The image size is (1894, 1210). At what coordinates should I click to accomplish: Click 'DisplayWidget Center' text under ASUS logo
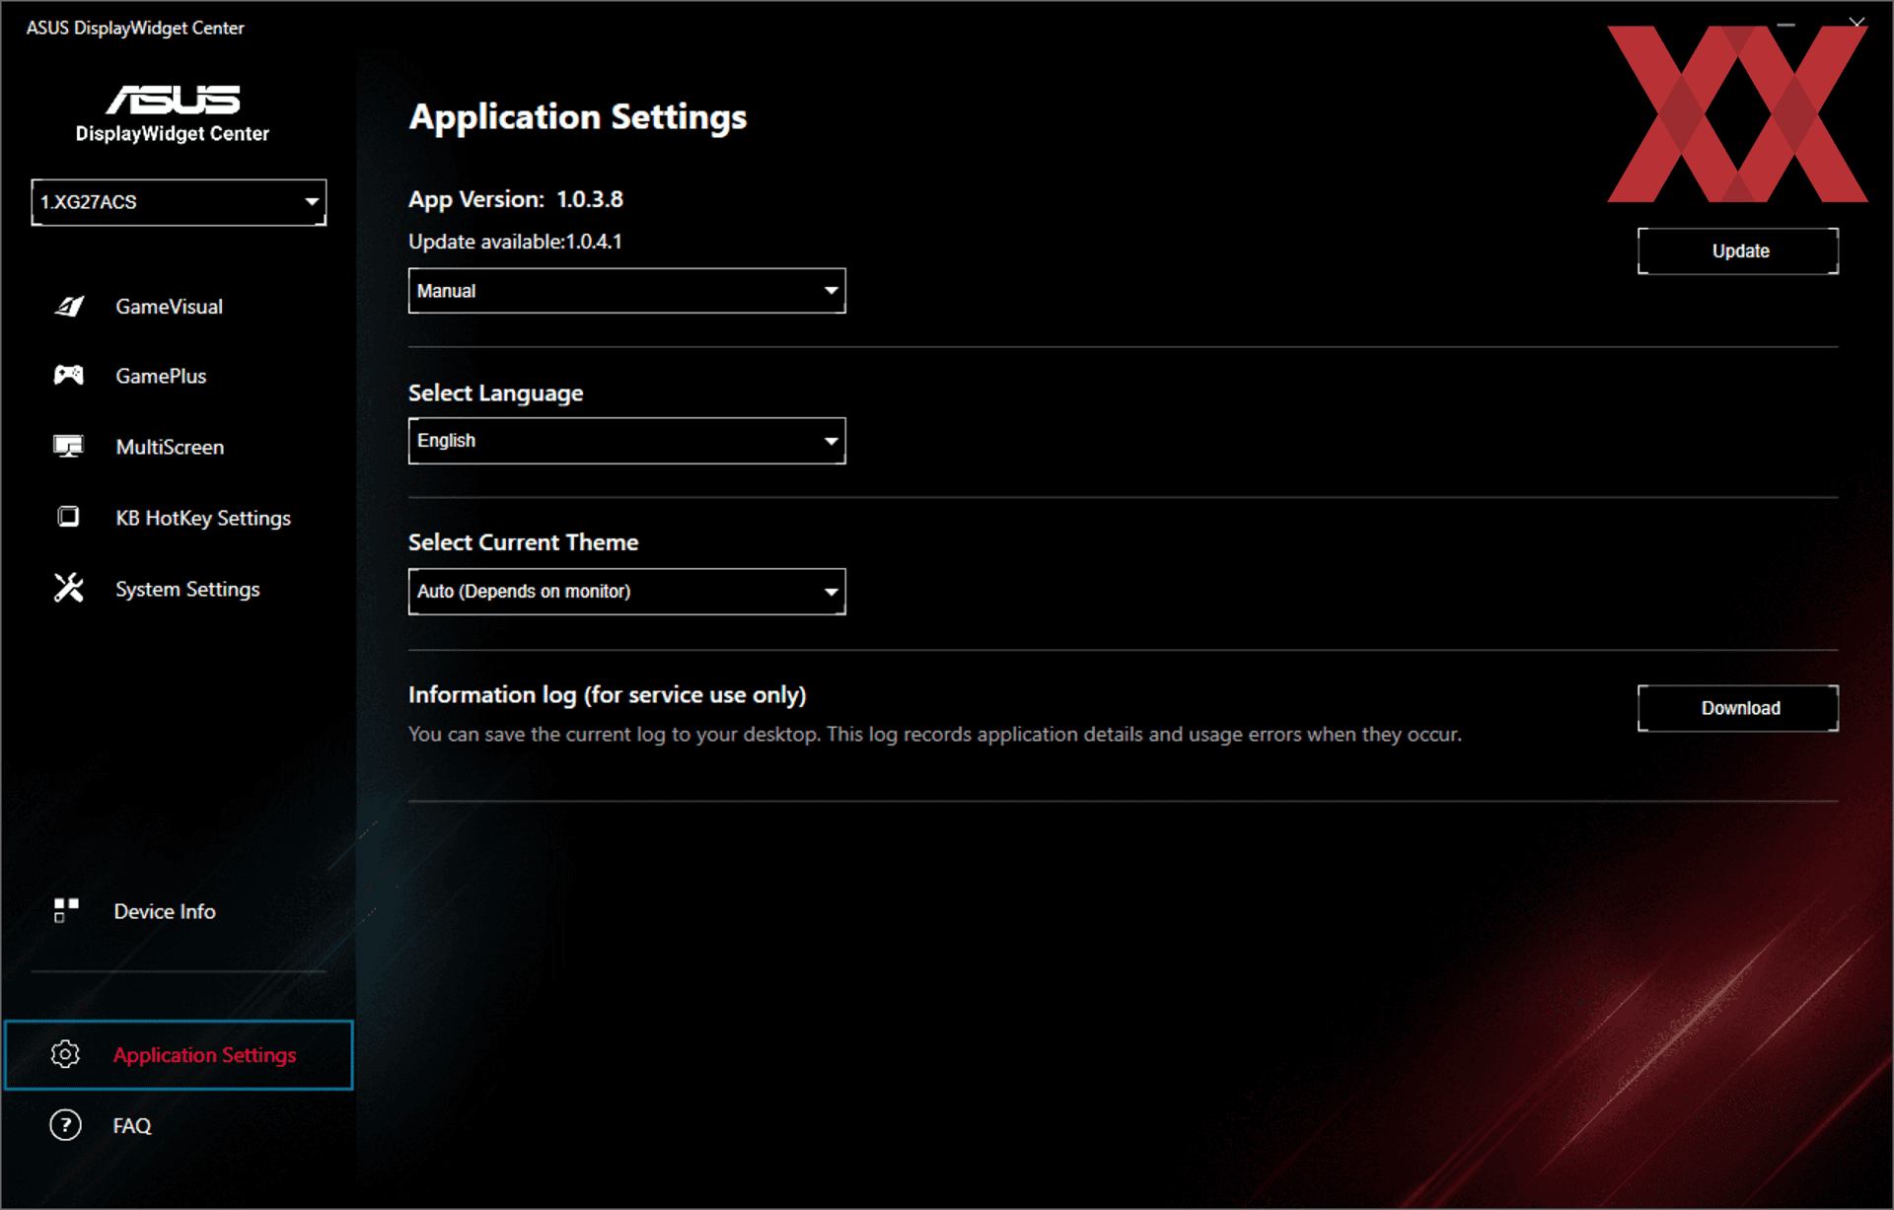173,133
